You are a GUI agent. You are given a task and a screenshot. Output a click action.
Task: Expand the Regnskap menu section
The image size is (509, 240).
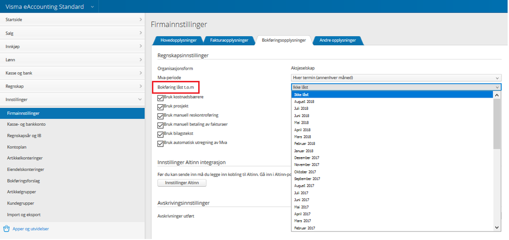[72, 86]
